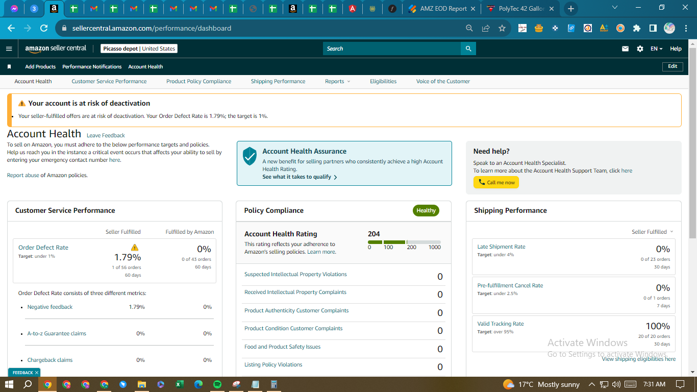This screenshot has height=392, width=697.
Task: Click the Edit button in the navigation bar
Action: [673, 66]
